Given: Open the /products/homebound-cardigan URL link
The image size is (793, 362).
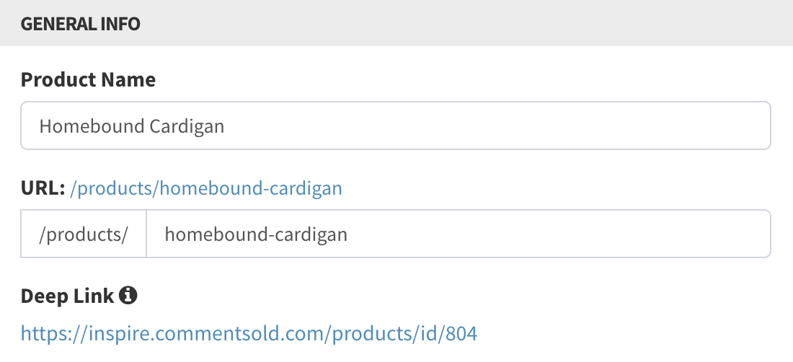Looking at the screenshot, I should [206, 188].
